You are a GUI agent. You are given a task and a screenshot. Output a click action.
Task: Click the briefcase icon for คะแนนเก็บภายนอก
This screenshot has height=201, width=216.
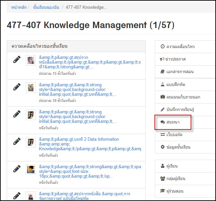click(x=163, y=97)
